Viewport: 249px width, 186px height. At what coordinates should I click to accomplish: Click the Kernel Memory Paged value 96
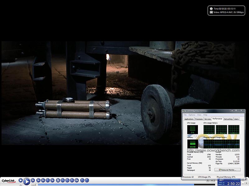click(209, 168)
